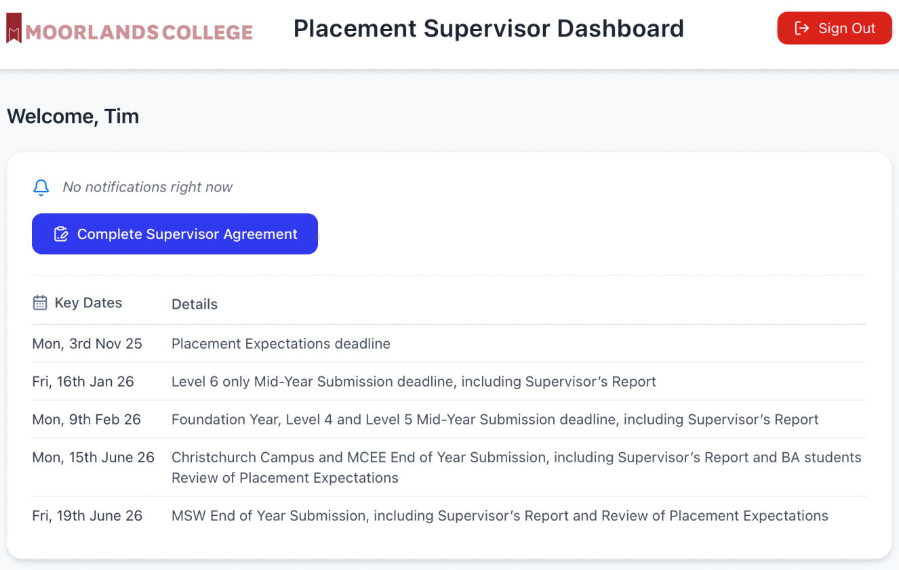Screen dimensions: 899x570
Task: Sign out of the dashboard
Action: point(835,28)
